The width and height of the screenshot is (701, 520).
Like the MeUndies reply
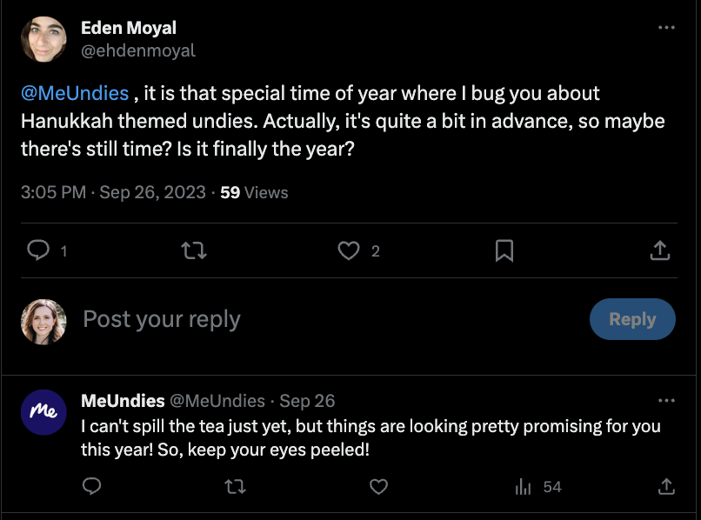click(x=378, y=487)
